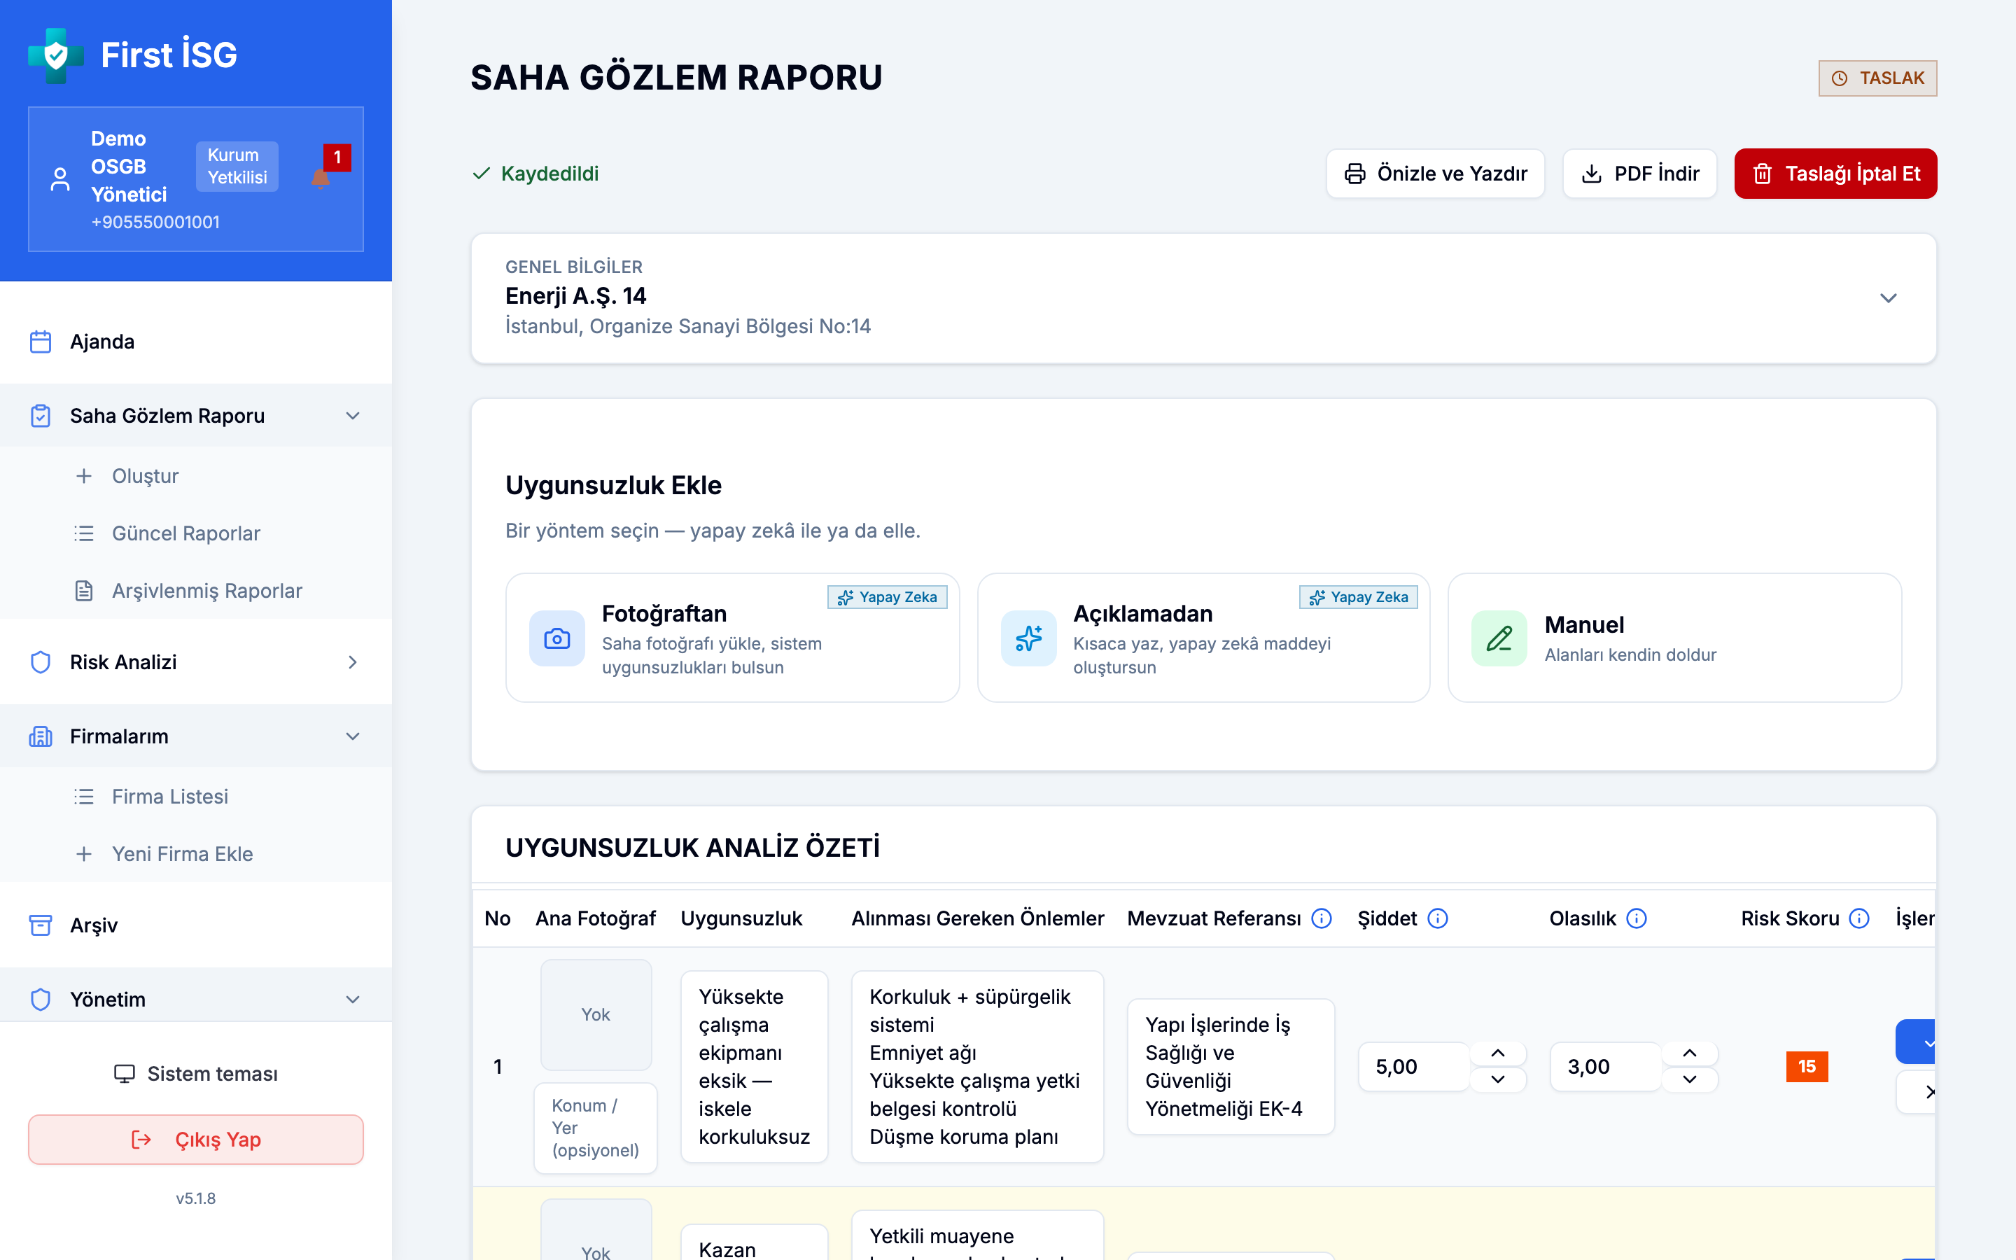2016x1260 pixels.
Task: Open the notification bell icon
Action: (321, 178)
